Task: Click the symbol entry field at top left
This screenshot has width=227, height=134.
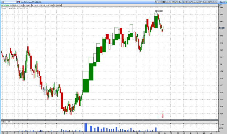Action: coord(9,2)
